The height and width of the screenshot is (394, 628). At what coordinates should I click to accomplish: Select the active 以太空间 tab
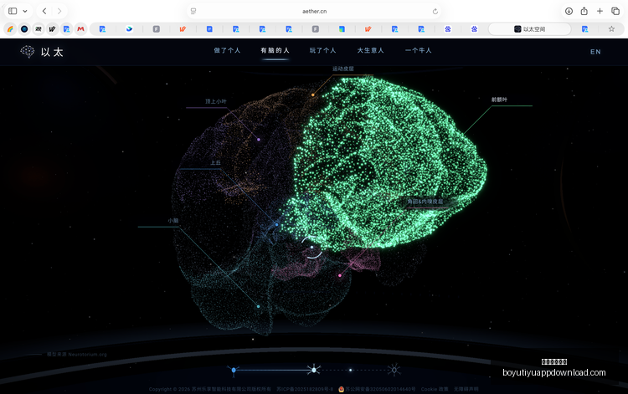[529, 28]
